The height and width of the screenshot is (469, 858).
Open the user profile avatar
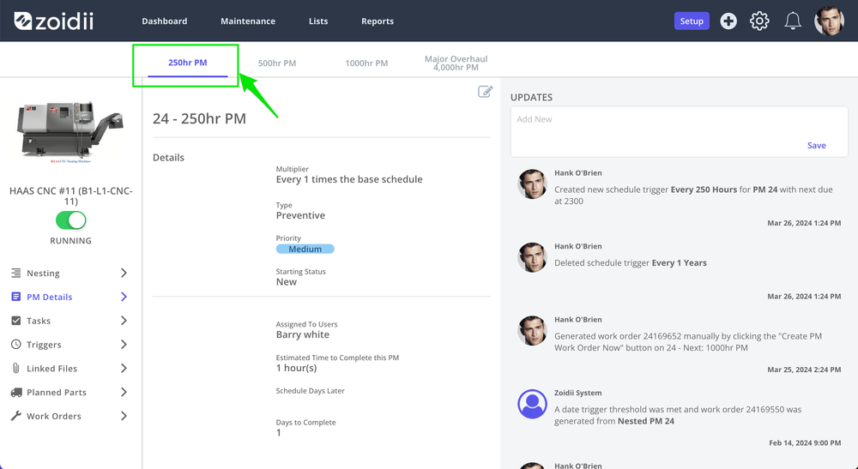coord(829,21)
